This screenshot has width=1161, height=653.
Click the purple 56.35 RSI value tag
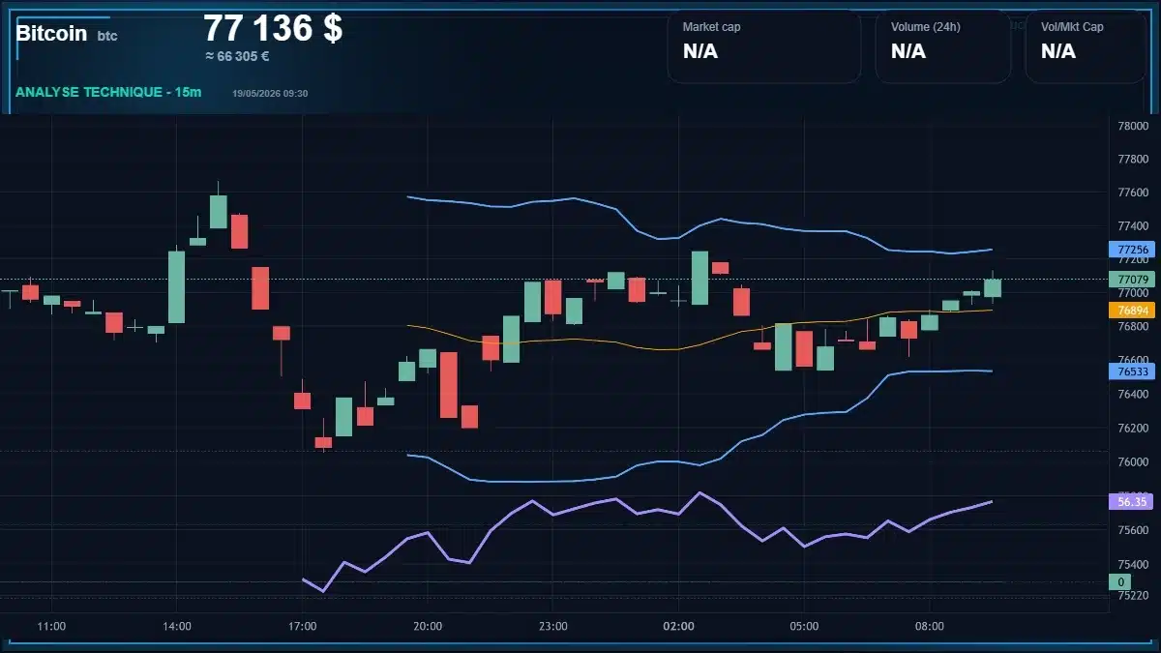1132,502
